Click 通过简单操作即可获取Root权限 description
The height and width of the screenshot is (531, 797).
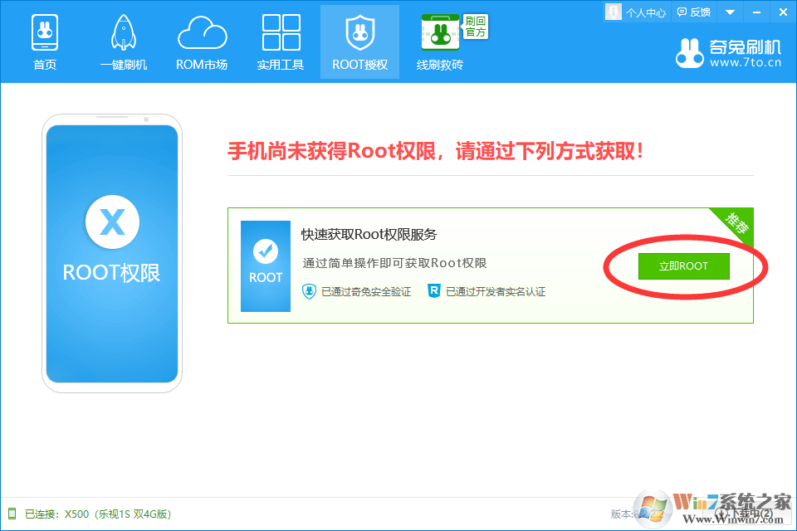point(395,263)
